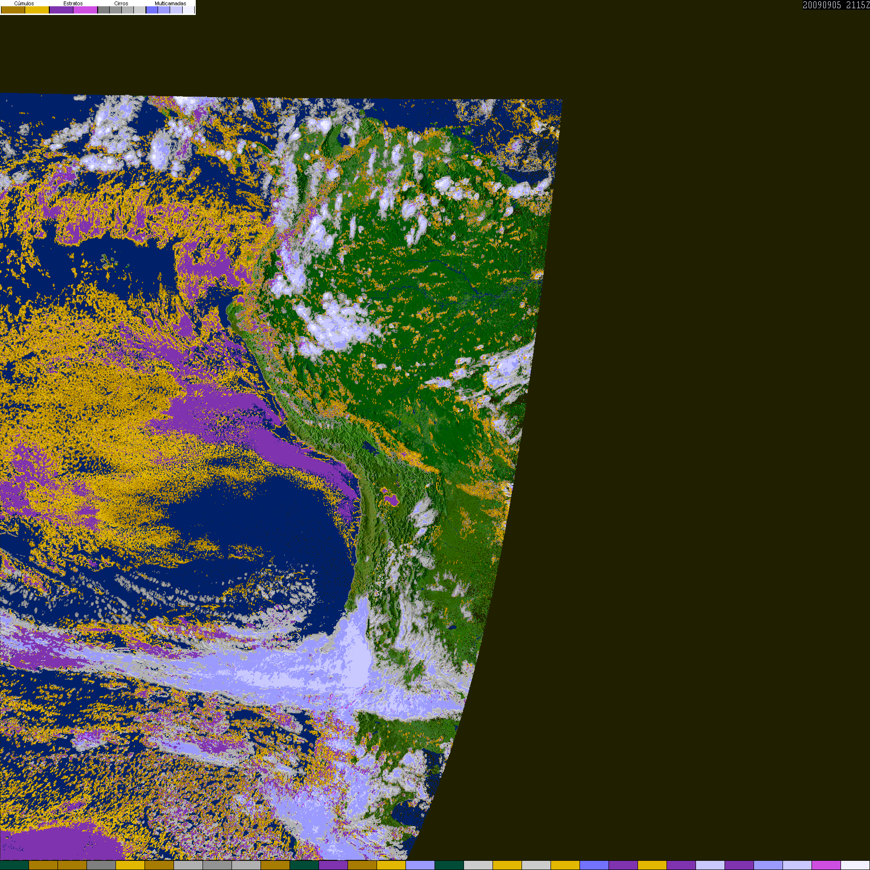
Task: Click the lightest gray Cirros legend swatch
Action: tap(140, 10)
